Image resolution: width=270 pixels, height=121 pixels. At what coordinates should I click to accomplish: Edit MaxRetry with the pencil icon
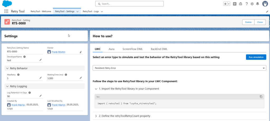40,78
